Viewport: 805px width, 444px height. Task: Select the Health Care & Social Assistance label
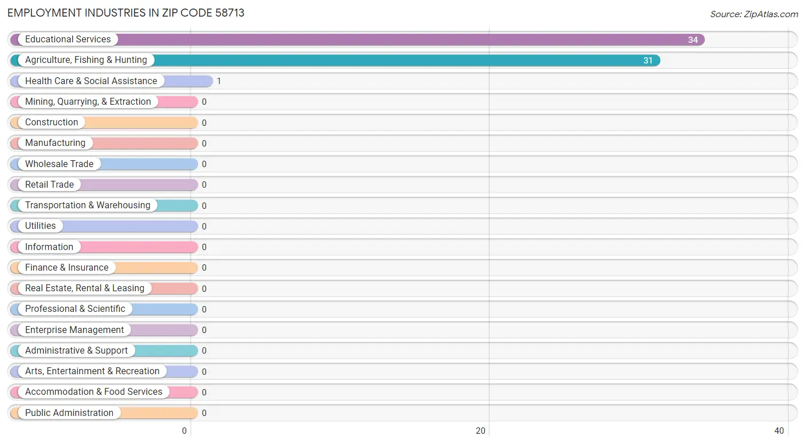(x=91, y=81)
